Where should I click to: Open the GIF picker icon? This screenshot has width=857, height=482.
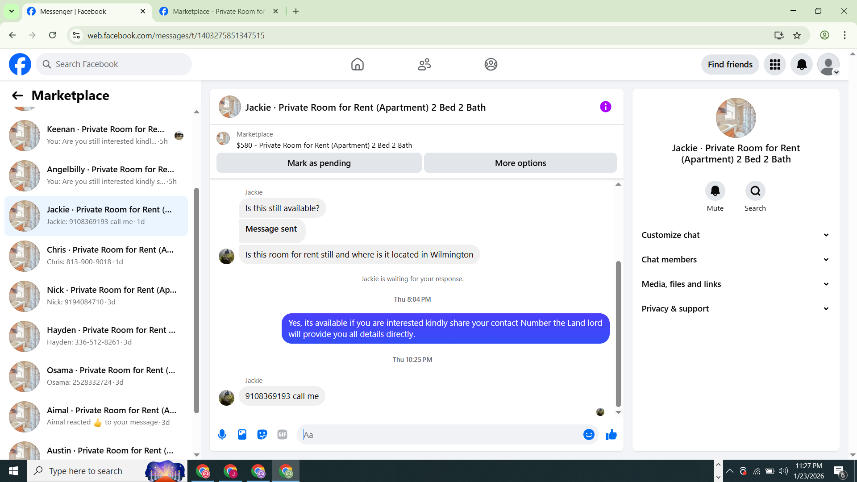[x=282, y=435]
